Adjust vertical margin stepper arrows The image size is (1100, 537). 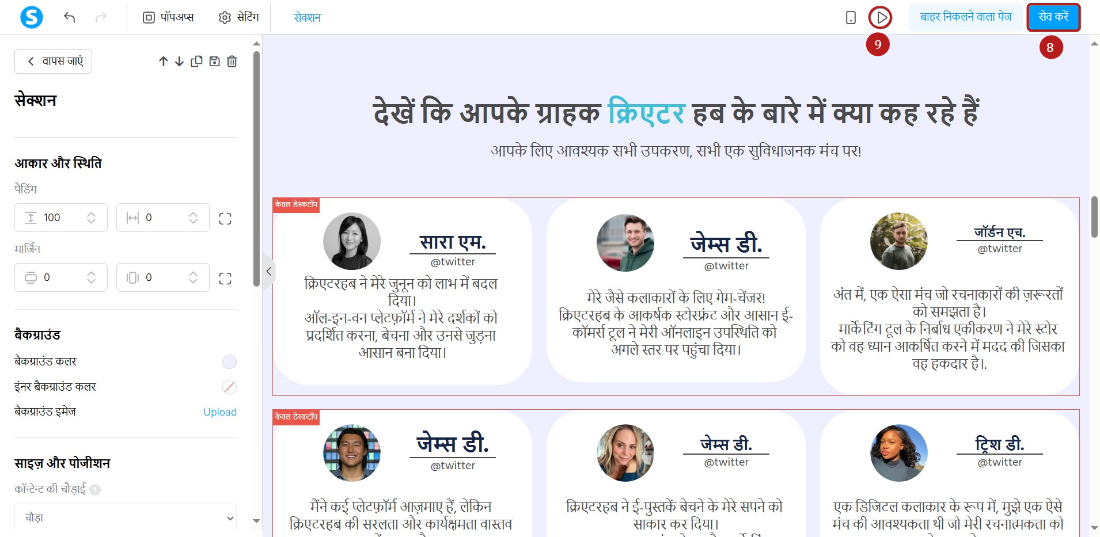tap(91, 277)
